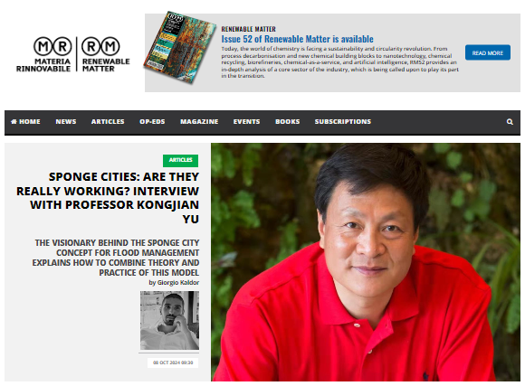Click the RM Renewable Matter logo
The width and height of the screenshot is (525, 386).
click(106, 54)
